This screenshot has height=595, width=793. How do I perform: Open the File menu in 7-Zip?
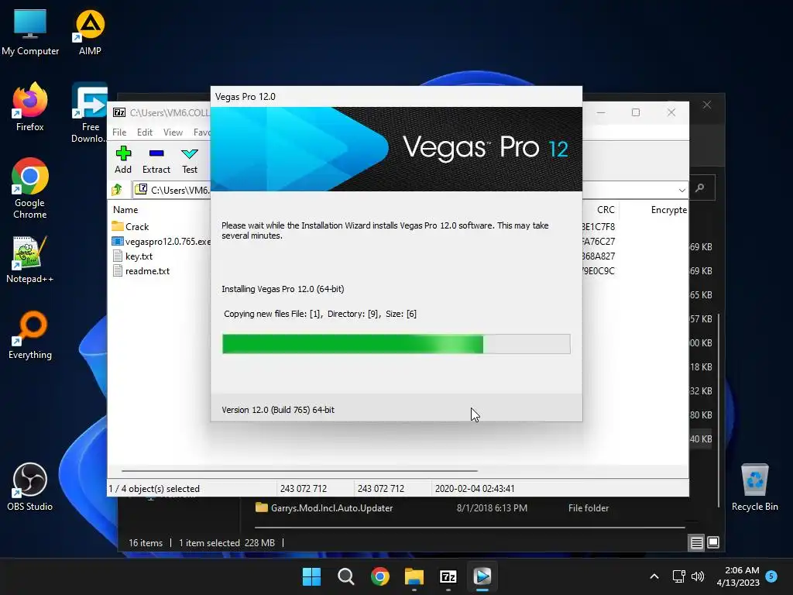point(119,132)
